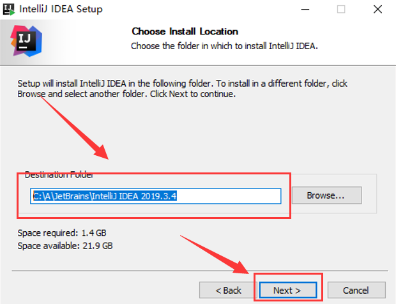Image resolution: width=396 pixels, height=304 pixels.
Task: Minimize the IntelliJ IDEA Setup window
Action: (x=305, y=10)
